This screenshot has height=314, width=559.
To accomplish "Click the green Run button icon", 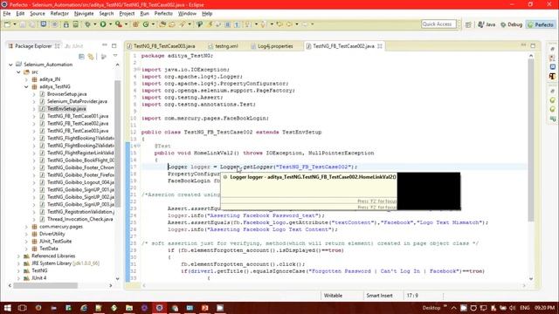I will coord(103,24).
